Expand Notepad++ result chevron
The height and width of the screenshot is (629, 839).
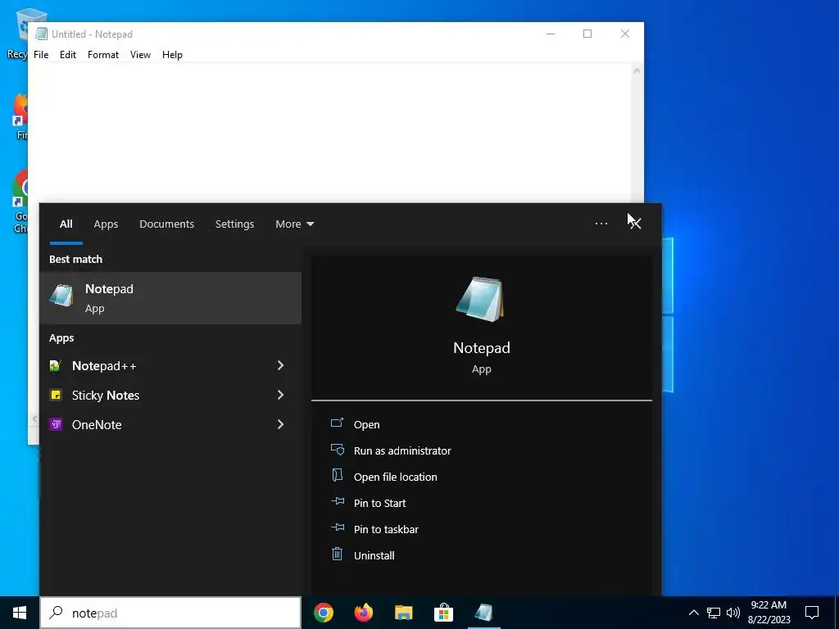pyautogui.click(x=280, y=365)
